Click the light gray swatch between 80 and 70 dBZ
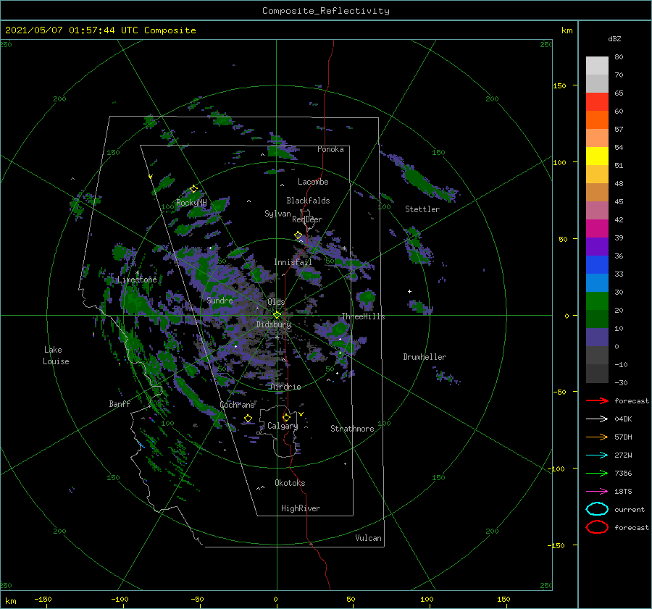This screenshot has height=609, width=652. [x=597, y=66]
